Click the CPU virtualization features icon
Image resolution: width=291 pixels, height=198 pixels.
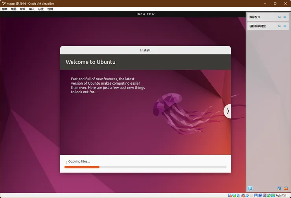point(264,195)
